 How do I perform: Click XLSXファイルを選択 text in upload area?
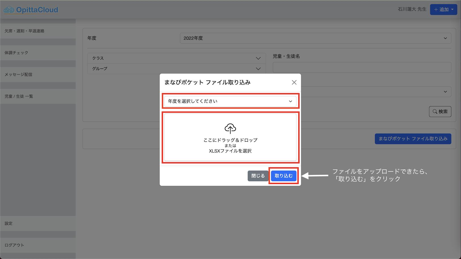(230, 151)
